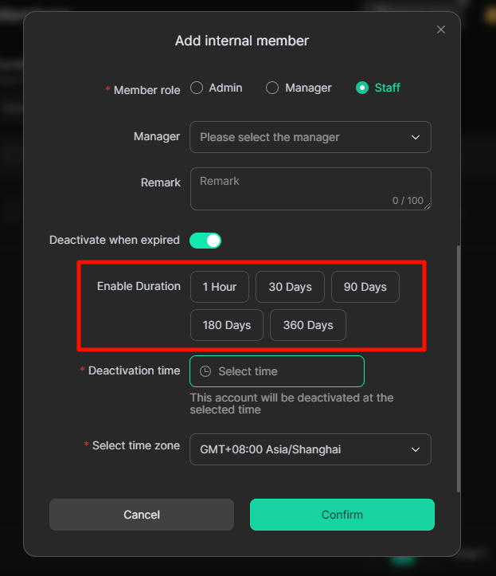
Task: Select the Manager role radio button
Action: [x=272, y=88]
